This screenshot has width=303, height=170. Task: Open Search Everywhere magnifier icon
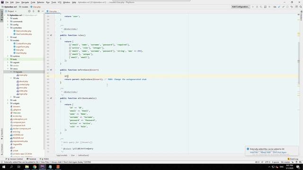click(301, 7)
